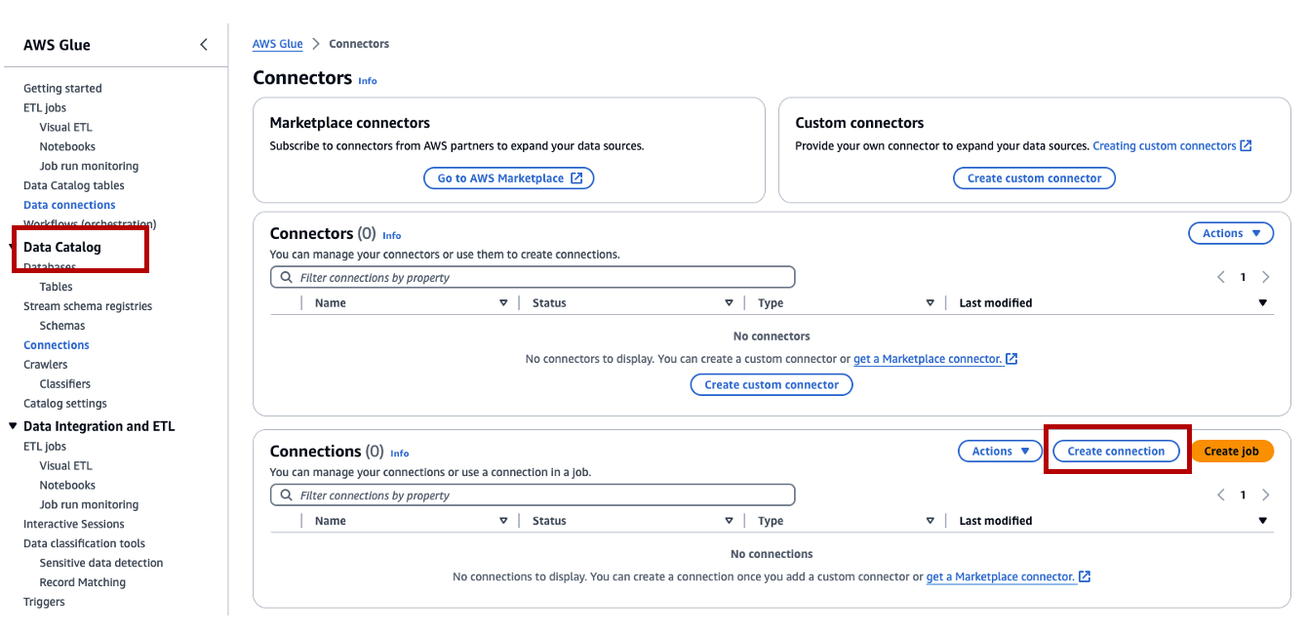
Task: Click external link icon beside Creating custom connectors
Action: click(1246, 145)
